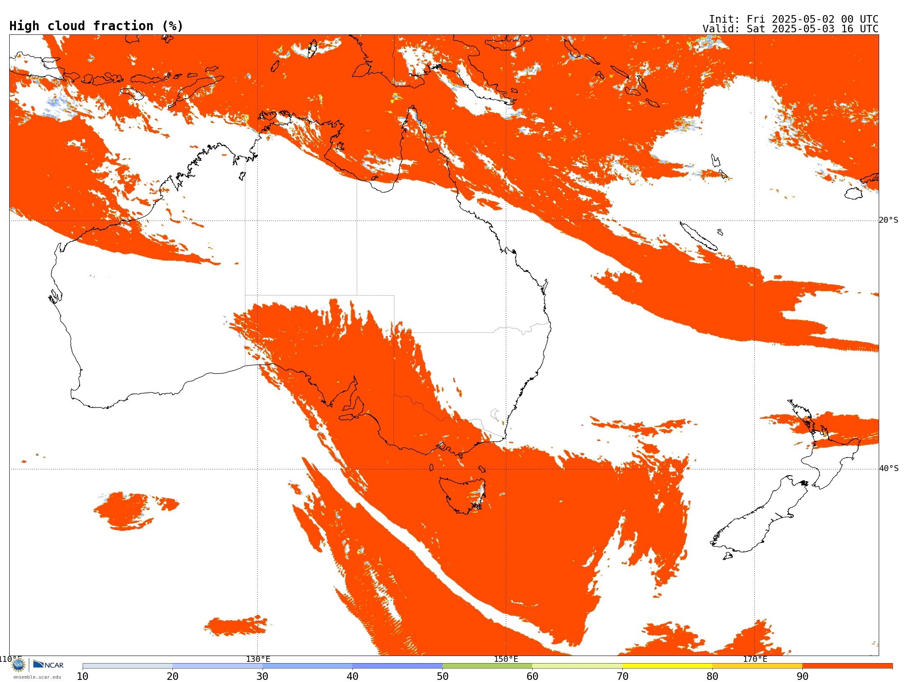Viewport: 906px width, 682px height.
Task: Click the New Caledonia island outline
Action: pyautogui.click(x=698, y=236)
